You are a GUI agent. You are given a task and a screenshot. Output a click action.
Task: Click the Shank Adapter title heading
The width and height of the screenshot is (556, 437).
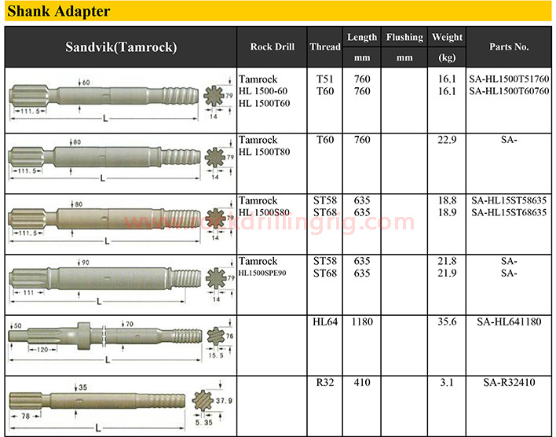[x=59, y=12]
